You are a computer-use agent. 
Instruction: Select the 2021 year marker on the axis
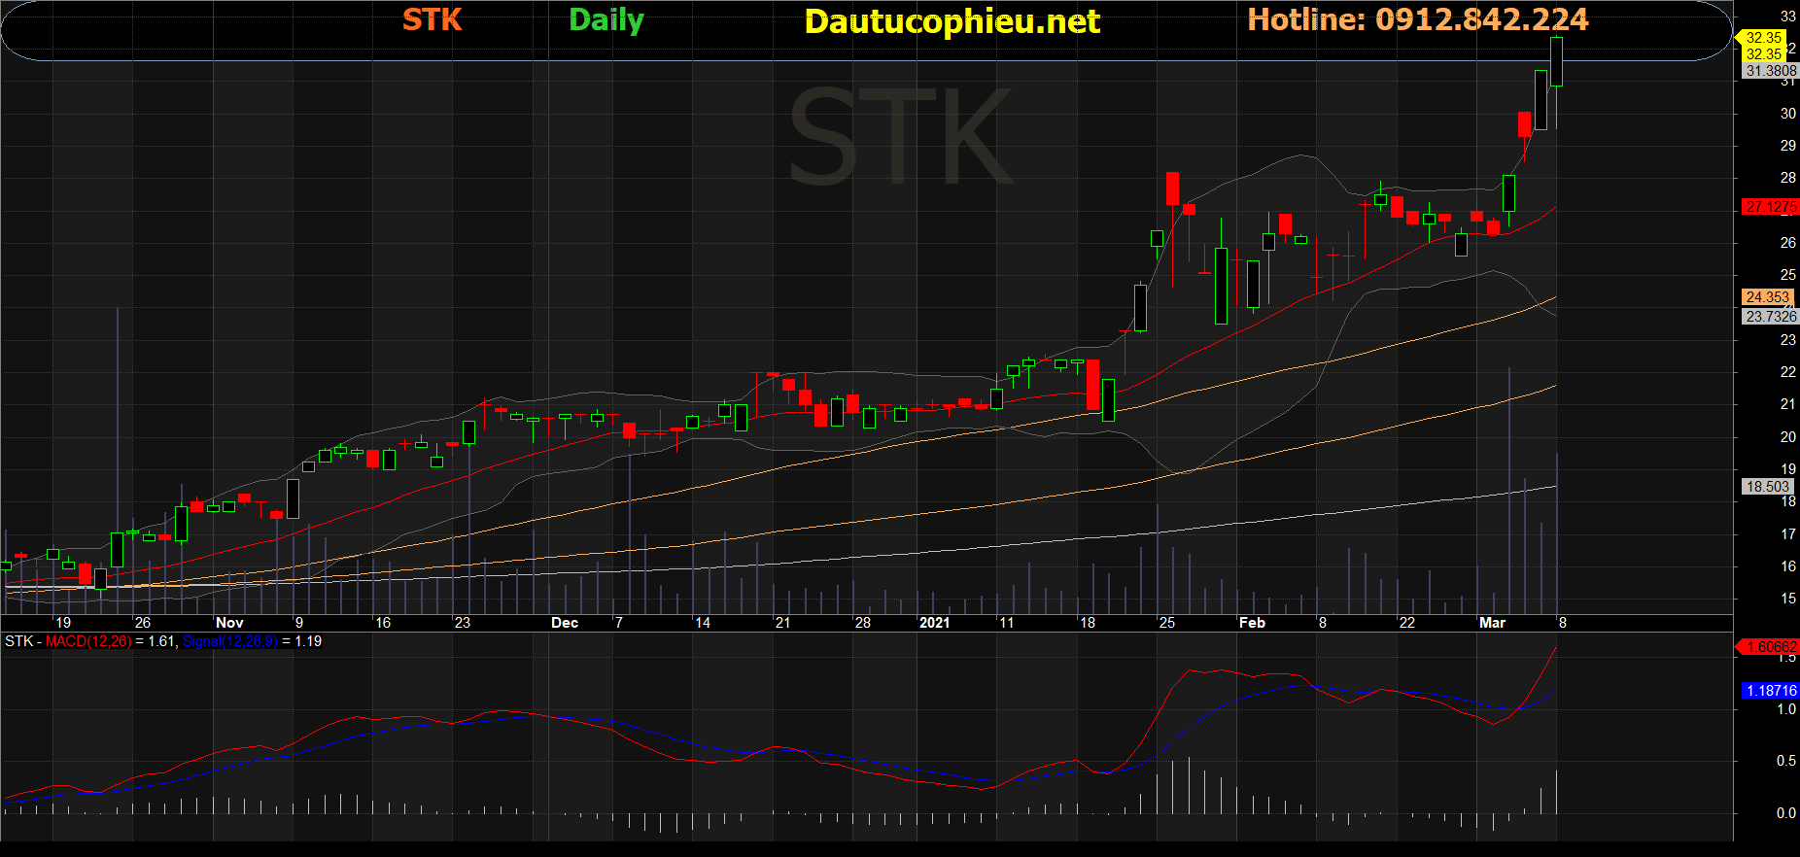[934, 623]
